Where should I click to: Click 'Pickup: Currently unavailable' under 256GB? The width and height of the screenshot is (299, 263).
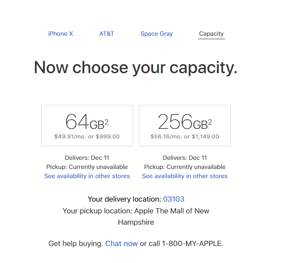tap(185, 167)
